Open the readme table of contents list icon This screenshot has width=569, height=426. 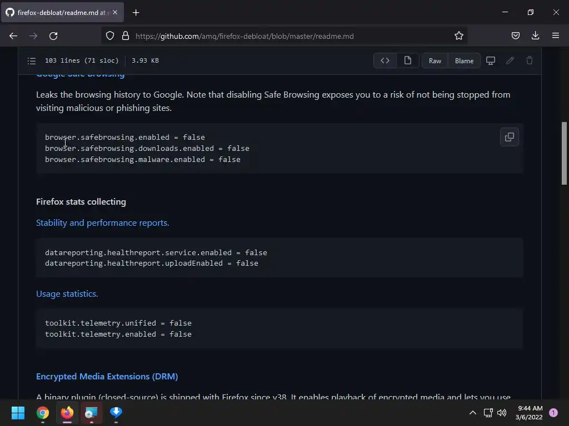(x=32, y=61)
